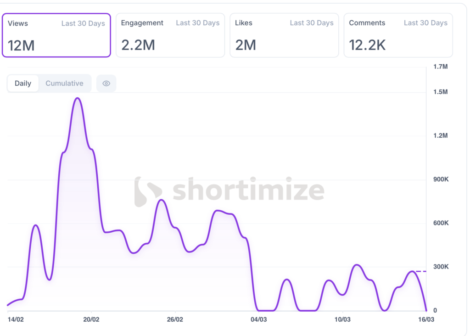Select the Daily view toggle

click(23, 84)
